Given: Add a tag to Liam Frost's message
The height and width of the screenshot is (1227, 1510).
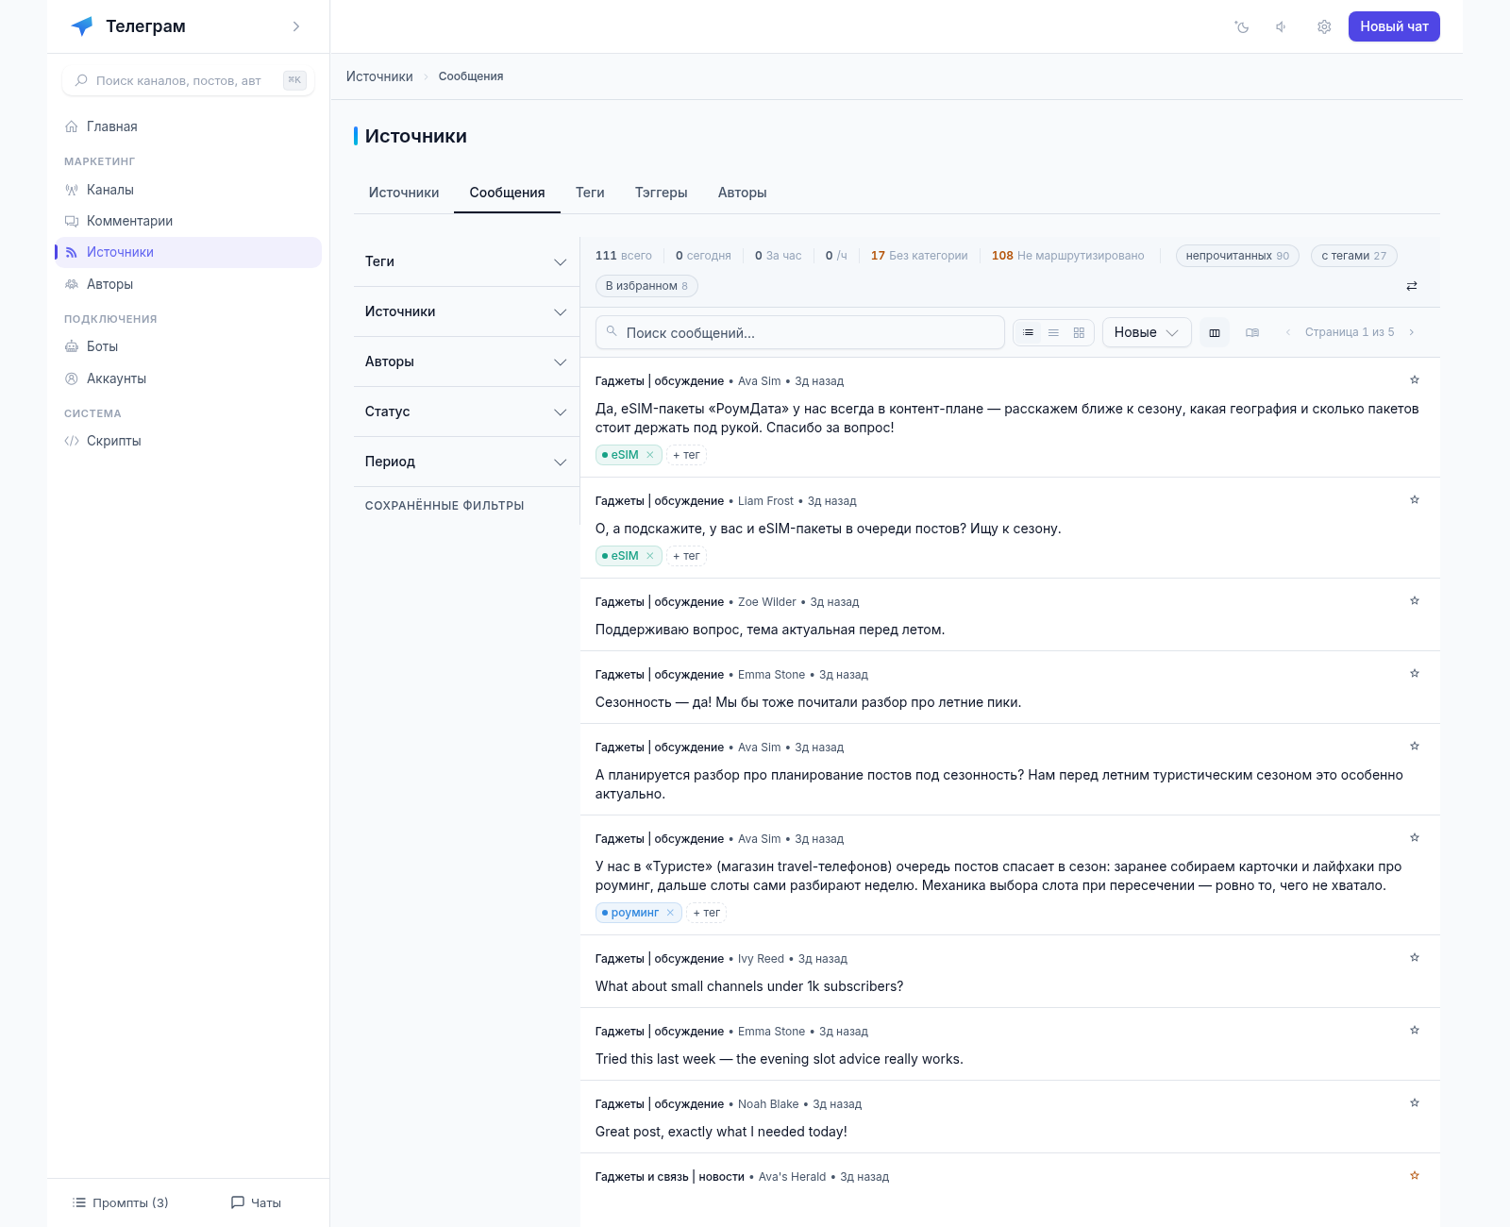Looking at the screenshot, I should pyautogui.click(x=686, y=556).
